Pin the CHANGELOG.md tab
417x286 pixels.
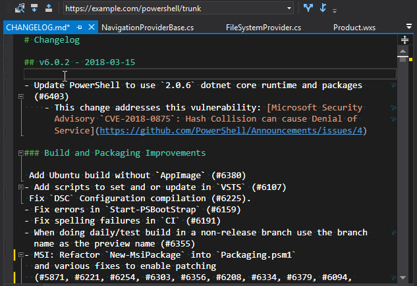79,27
